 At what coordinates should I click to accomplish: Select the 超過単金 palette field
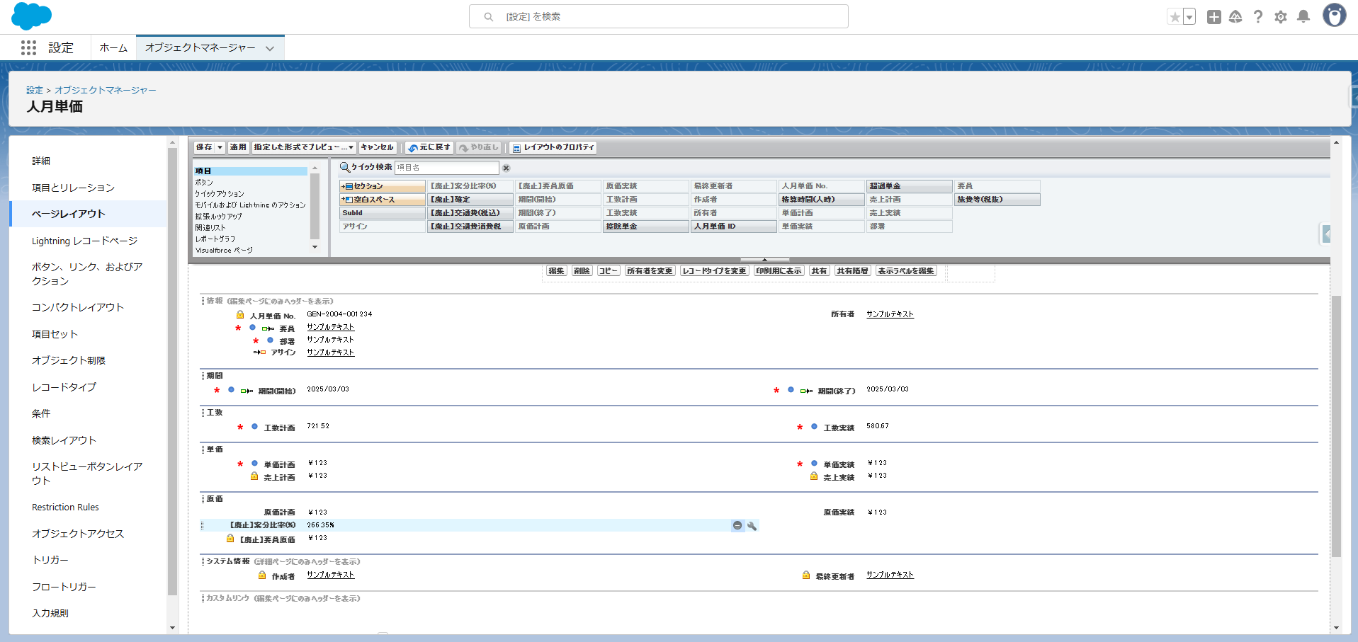pyautogui.click(x=910, y=186)
